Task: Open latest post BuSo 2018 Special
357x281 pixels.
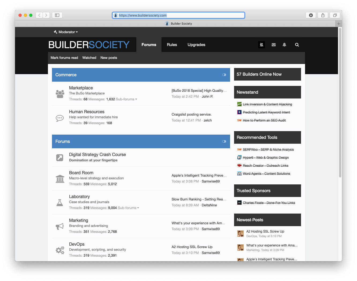Action: coord(199,91)
